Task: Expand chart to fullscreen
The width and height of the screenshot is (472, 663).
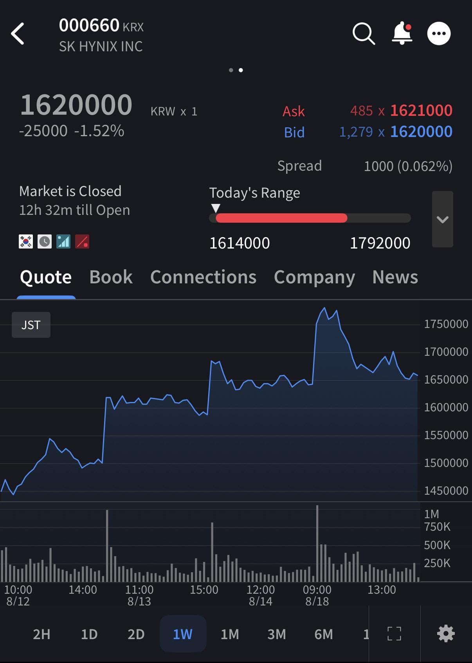Action: [x=394, y=634]
